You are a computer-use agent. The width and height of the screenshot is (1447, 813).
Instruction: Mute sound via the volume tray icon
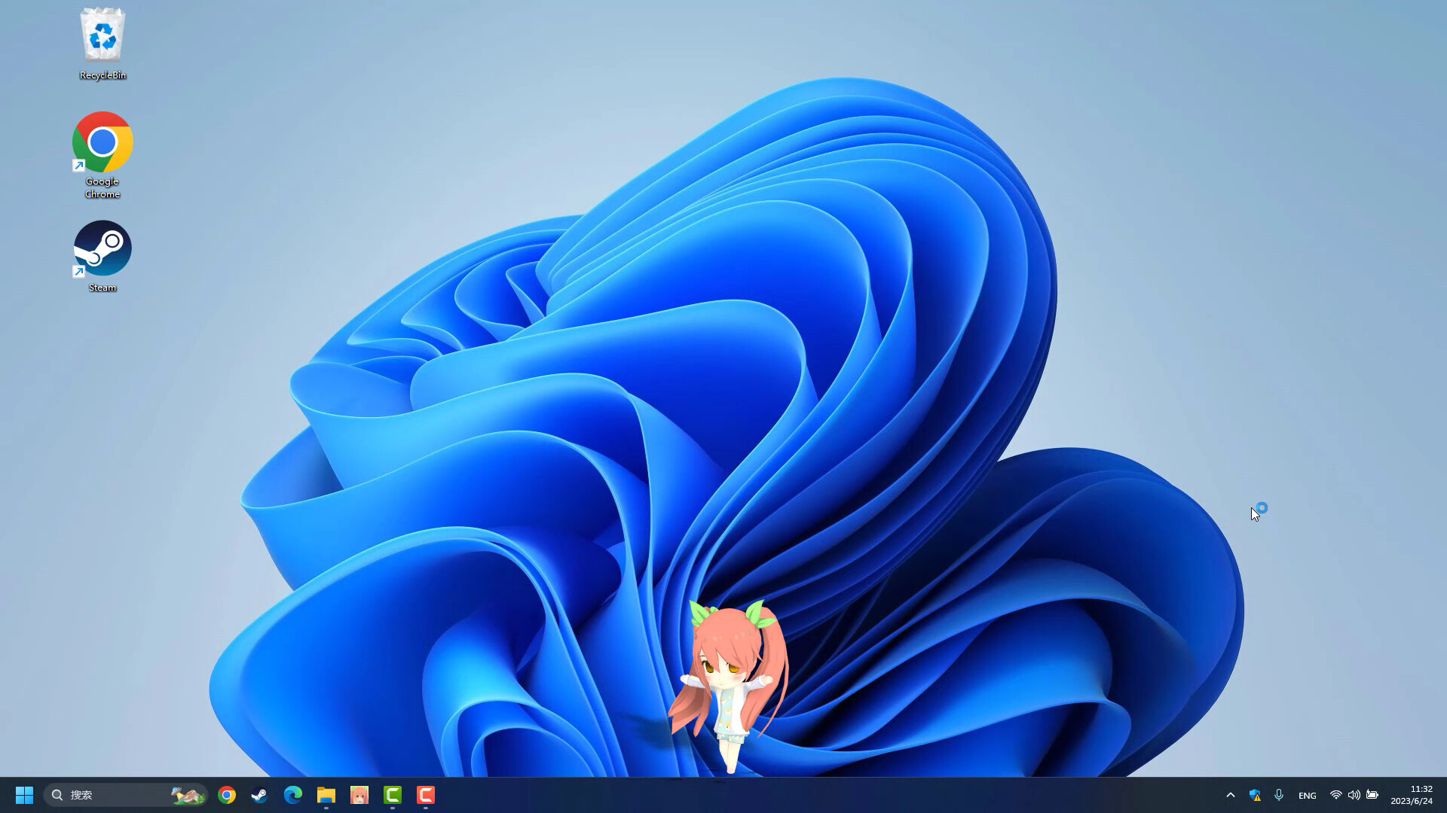(x=1355, y=794)
